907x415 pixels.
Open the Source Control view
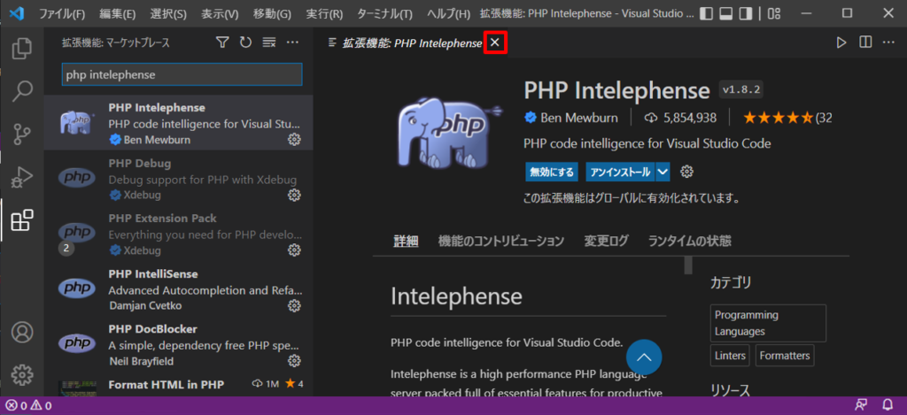pos(22,134)
